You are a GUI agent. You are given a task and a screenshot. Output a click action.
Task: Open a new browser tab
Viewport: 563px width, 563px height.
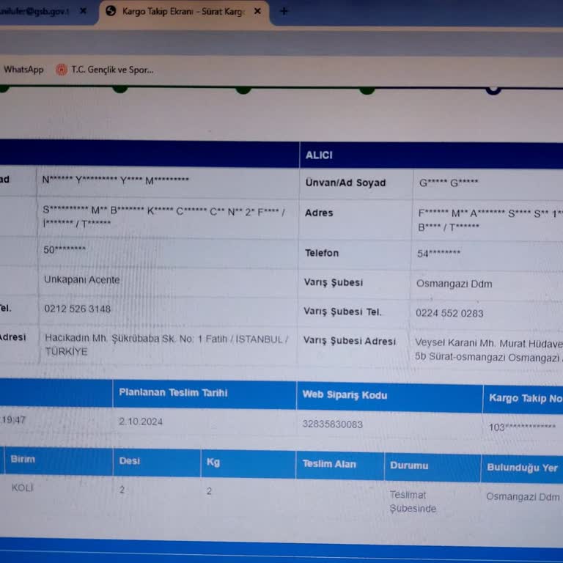click(x=284, y=11)
